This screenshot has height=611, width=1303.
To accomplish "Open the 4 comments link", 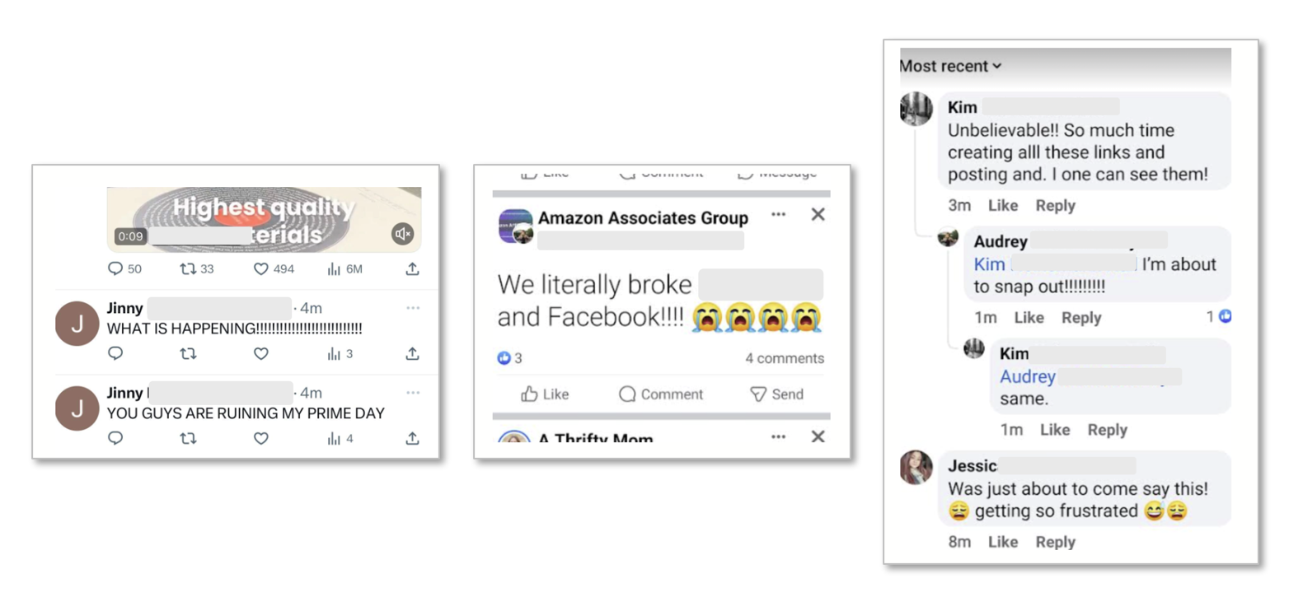I will click(x=785, y=358).
